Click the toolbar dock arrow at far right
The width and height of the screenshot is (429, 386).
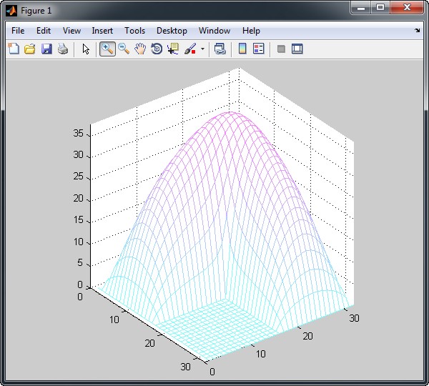click(418, 31)
